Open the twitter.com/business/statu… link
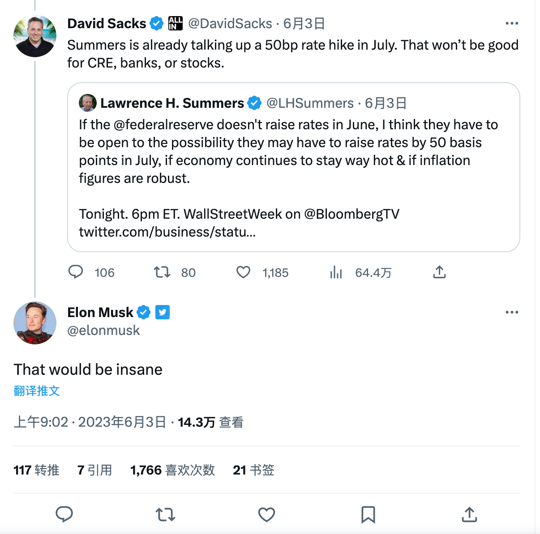This screenshot has width=540, height=534. 167,232
